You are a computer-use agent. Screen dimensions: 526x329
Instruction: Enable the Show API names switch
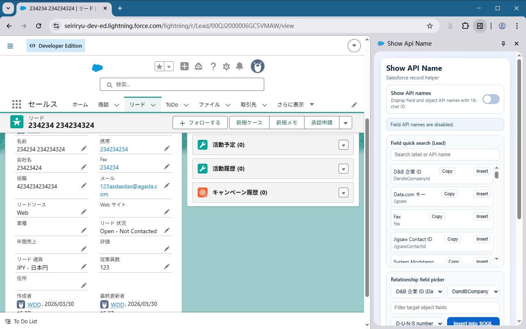tap(491, 99)
